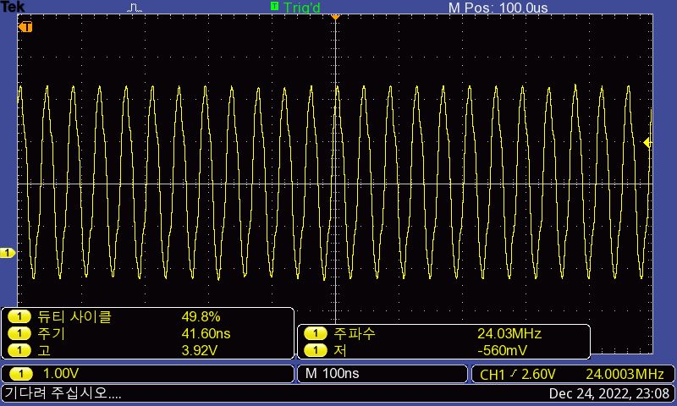Click channel 1 badge next to 주파수
Screen dimensions: 677x406
(x=316, y=333)
